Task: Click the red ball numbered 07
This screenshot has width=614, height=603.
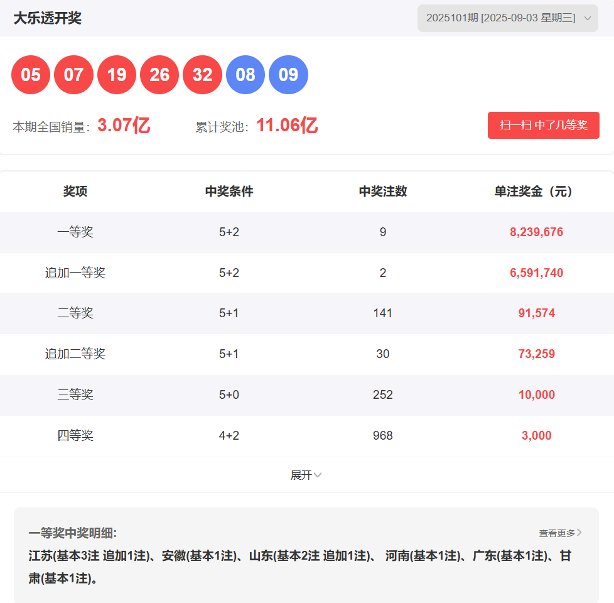Action: [73, 75]
